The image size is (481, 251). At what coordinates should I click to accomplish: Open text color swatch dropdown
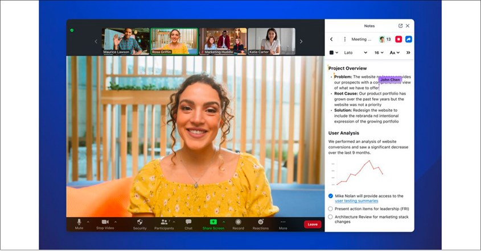(x=334, y=53)
